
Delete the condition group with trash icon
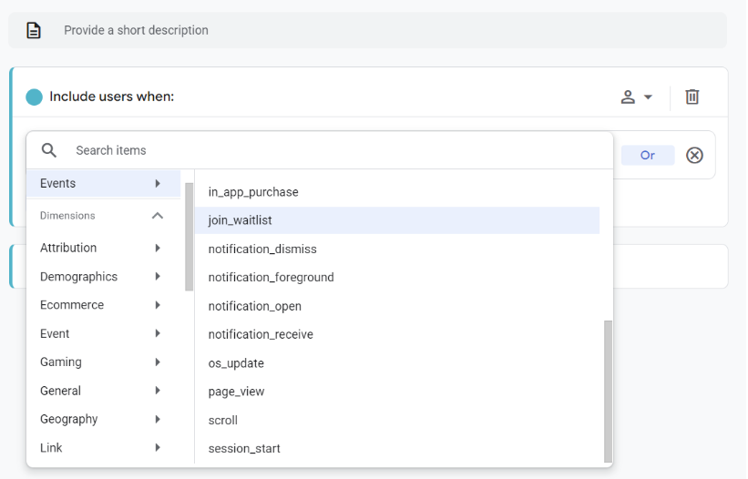tap(692, 97)
